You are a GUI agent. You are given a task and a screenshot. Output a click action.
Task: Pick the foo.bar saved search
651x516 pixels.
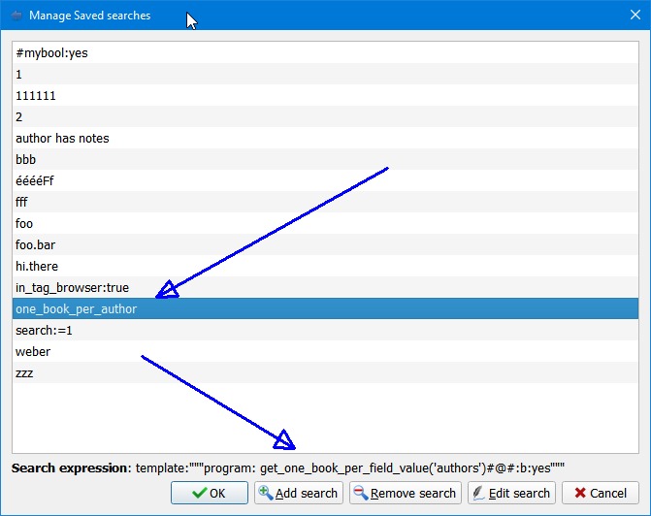pos(325,245)
